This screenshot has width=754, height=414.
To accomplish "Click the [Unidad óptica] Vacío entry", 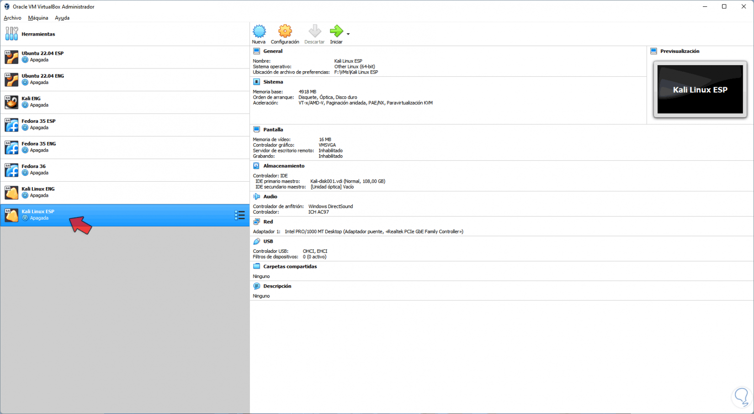I will (332, 187).
